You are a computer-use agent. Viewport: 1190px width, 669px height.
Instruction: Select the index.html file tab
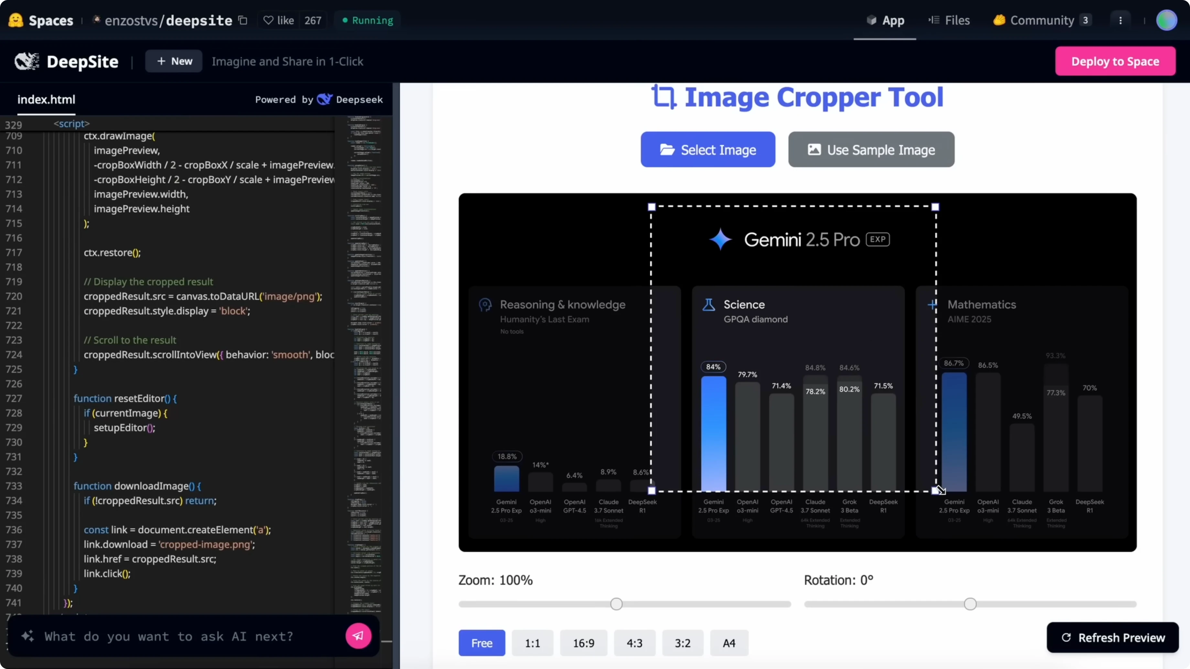click(46, 99)
